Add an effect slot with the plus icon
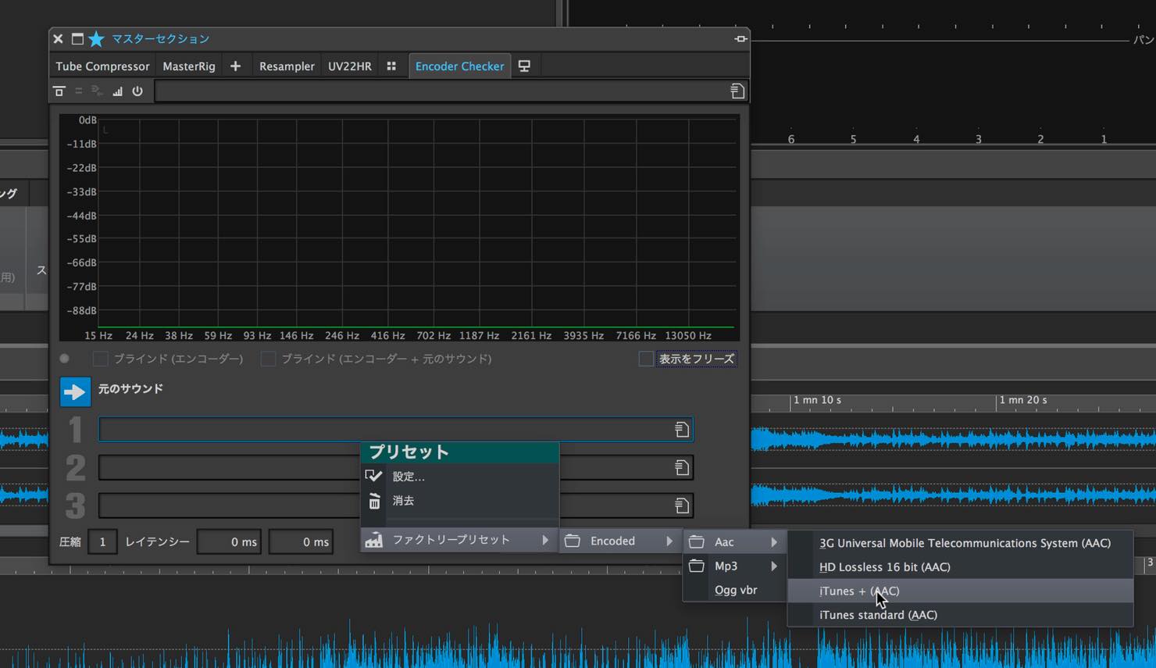The height and width of the screenshot is (668, 1156). point(235,66)
